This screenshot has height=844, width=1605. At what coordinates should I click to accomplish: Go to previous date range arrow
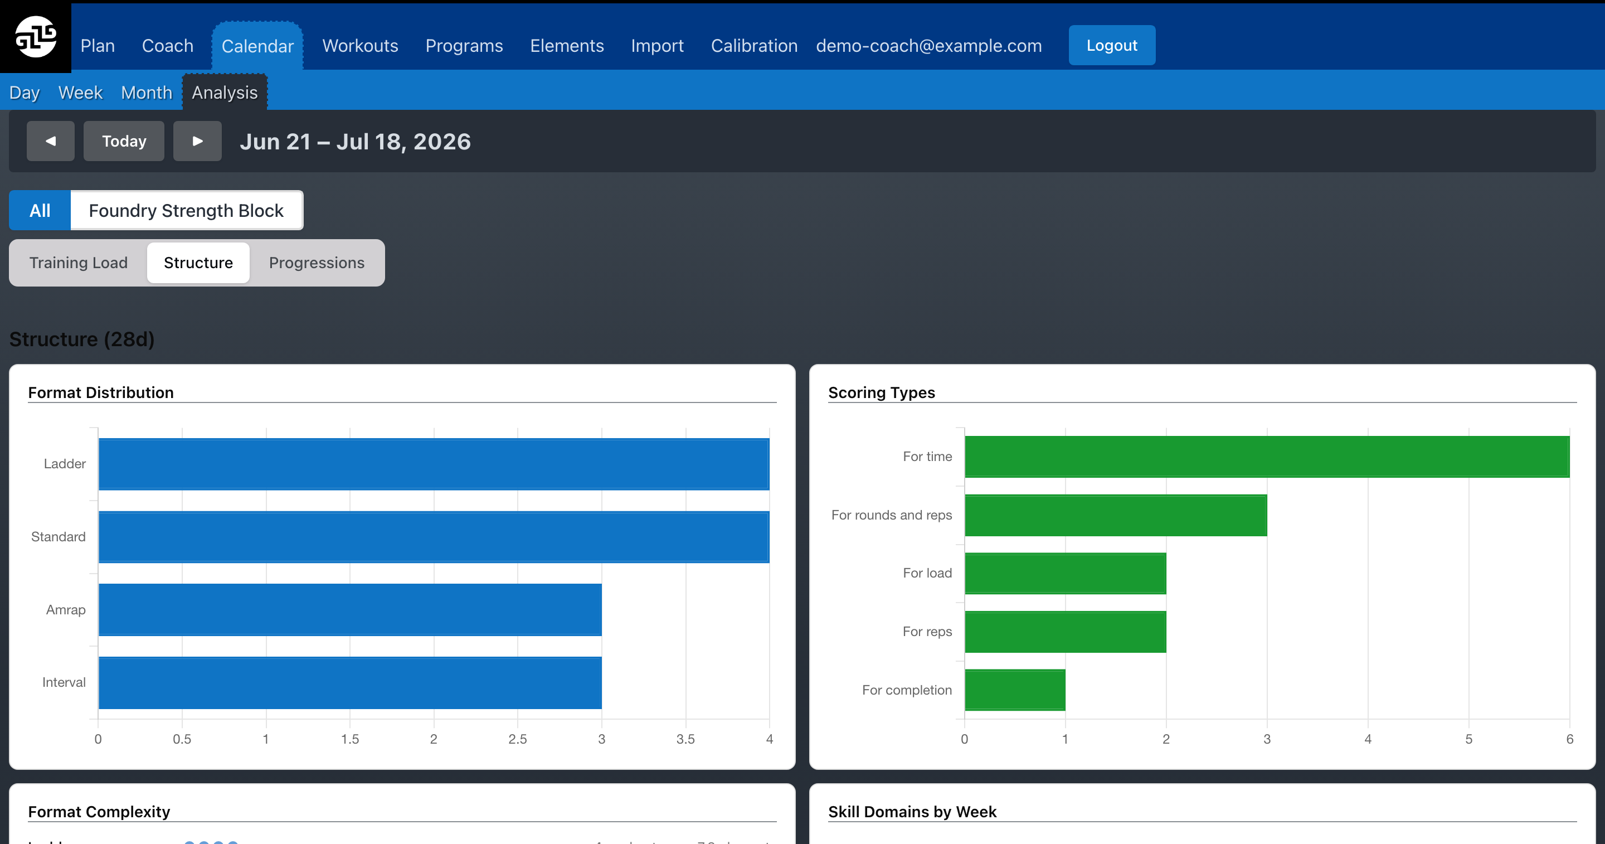pos(51,141)
